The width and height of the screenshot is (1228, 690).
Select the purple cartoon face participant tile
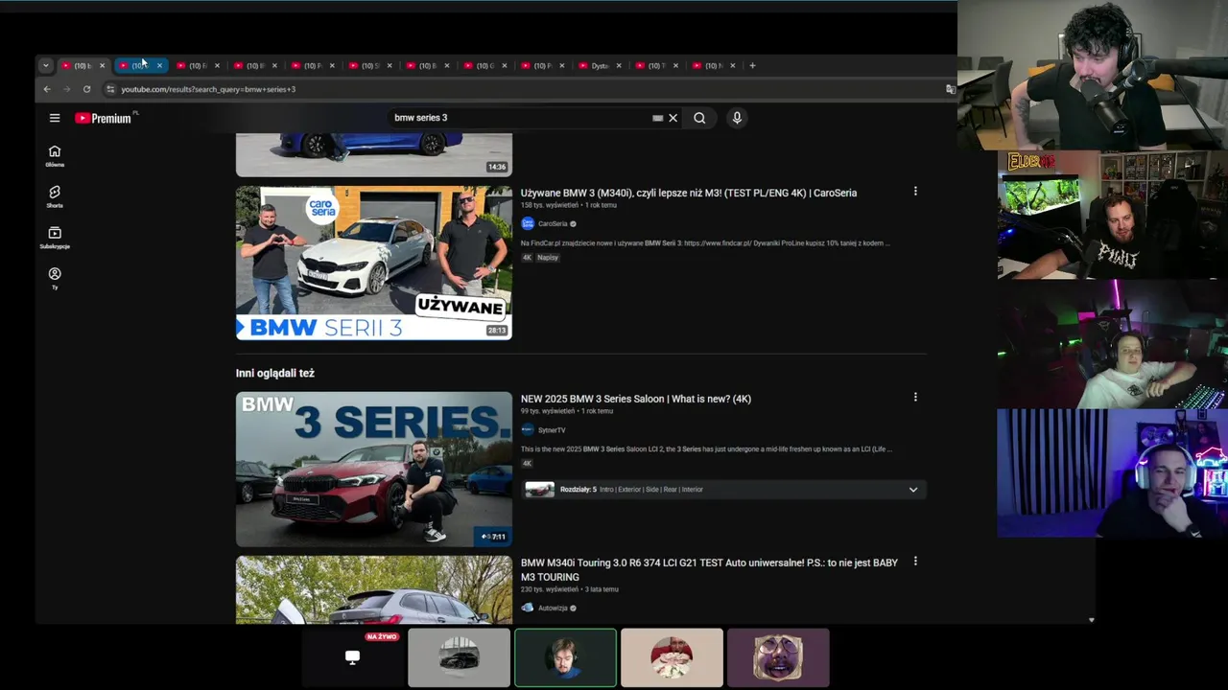pyautogui.click(x=778, y=657)
